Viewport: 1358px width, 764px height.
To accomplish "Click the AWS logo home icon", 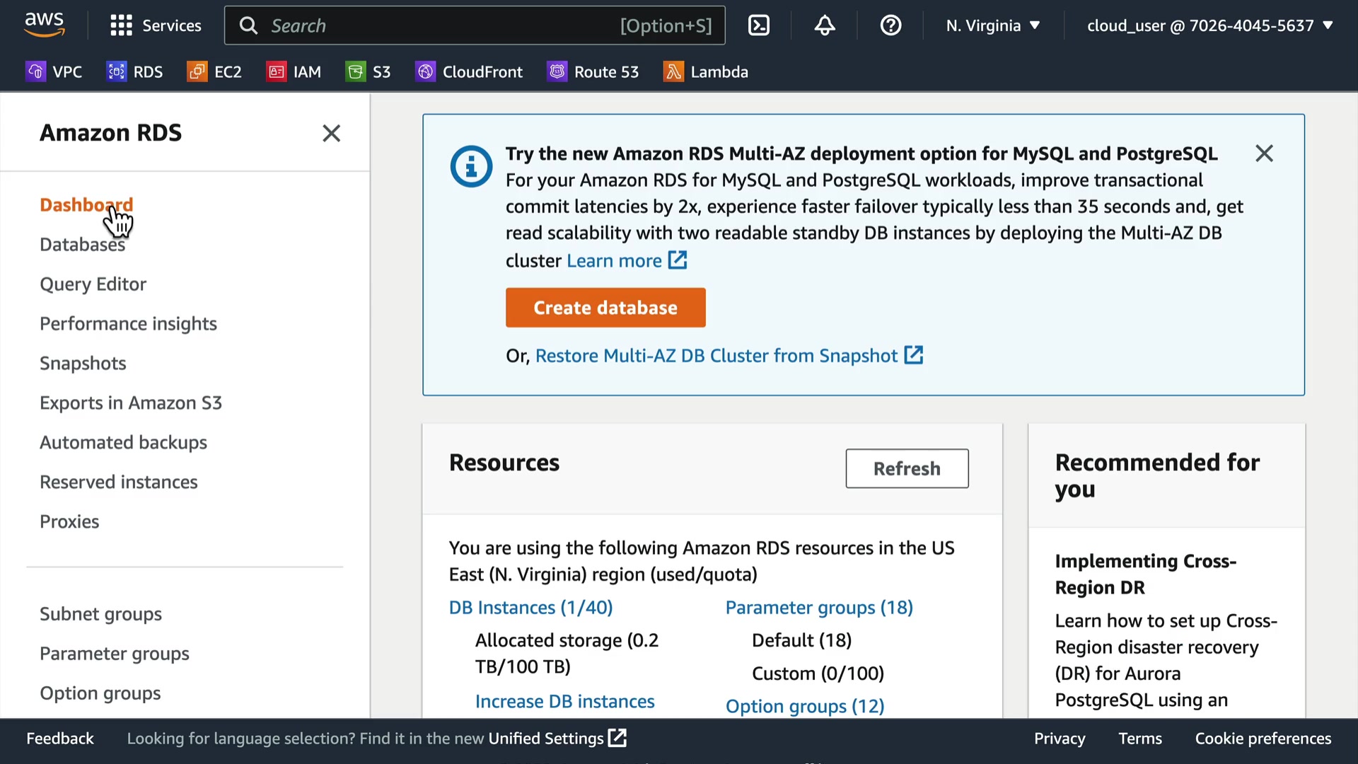I will point(44,24).
